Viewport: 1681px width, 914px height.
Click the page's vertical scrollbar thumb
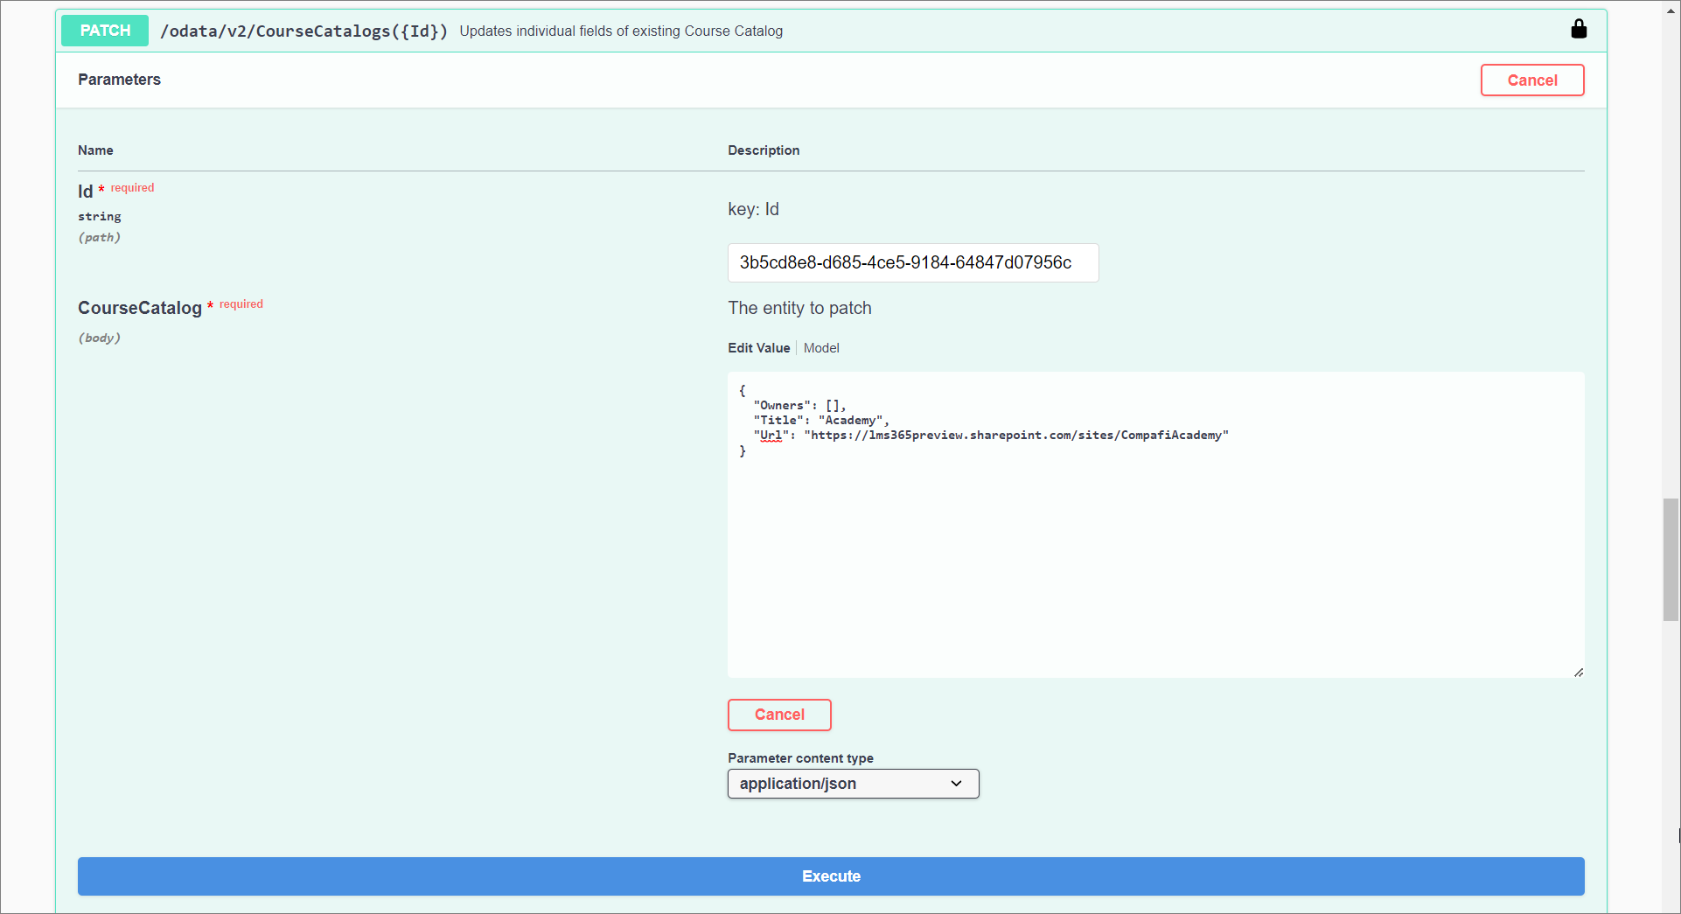[x=1671, y=560]
